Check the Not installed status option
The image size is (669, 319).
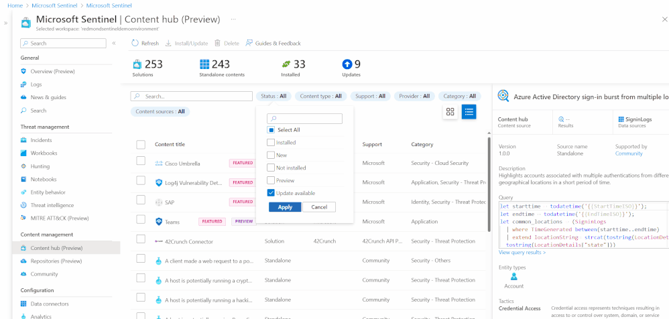coord(271,168)
